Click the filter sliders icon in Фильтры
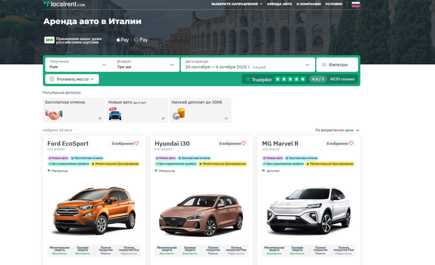This screenshot has height=265, width=435. (324, 65)
